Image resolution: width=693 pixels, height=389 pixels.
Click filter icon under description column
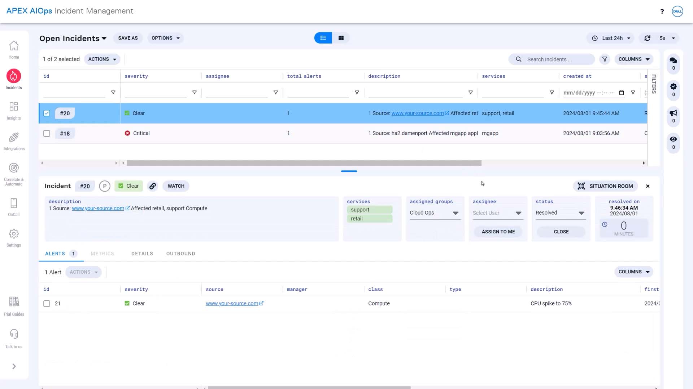pyautogui.click(x=470, y=93)
